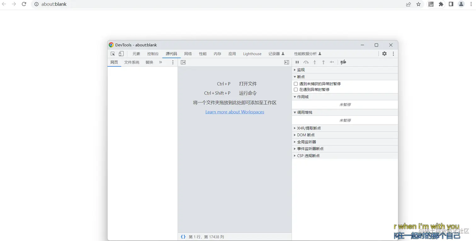This screenshot has height=241, width=476.
Task: Bookmark this page star
Action: point(418,4)
